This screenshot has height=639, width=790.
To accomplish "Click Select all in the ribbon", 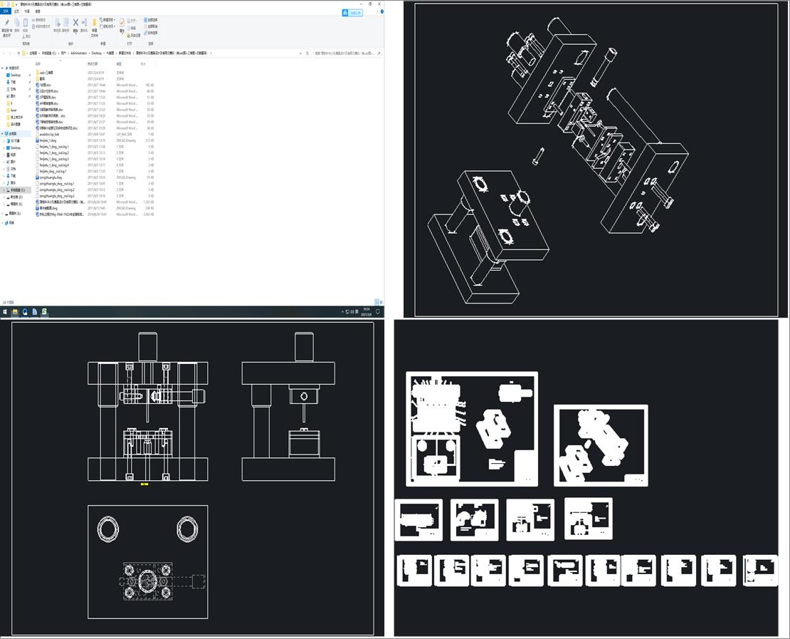I will point(151,20).
